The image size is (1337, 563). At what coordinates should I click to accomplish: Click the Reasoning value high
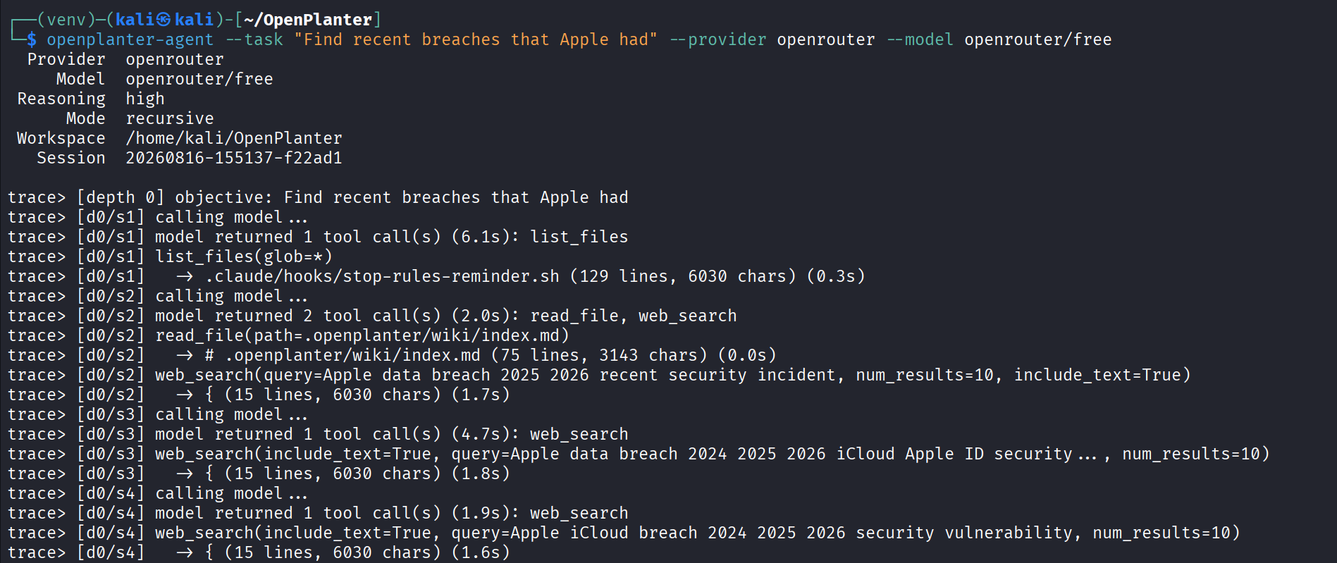click(145, 99)
